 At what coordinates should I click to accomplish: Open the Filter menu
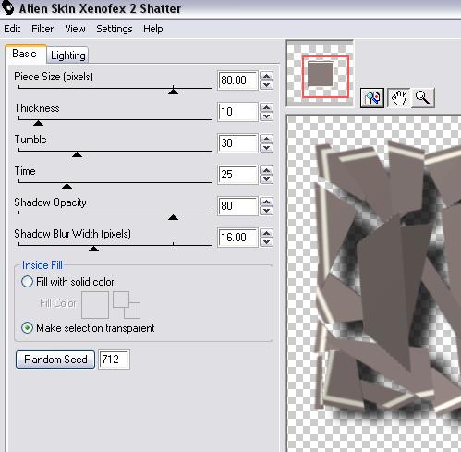pos(42,29)
